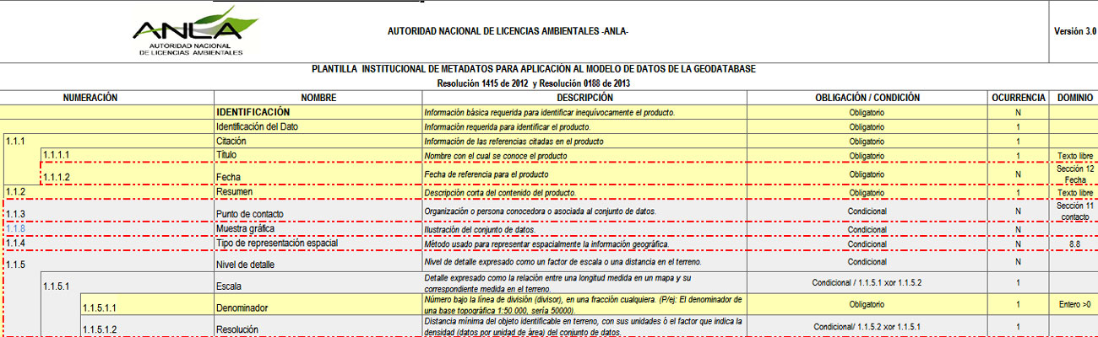This screenshot has width=1098, height=337.
Task: Select the OCURRENCIA column header
Action: (x=1019, y=98)
